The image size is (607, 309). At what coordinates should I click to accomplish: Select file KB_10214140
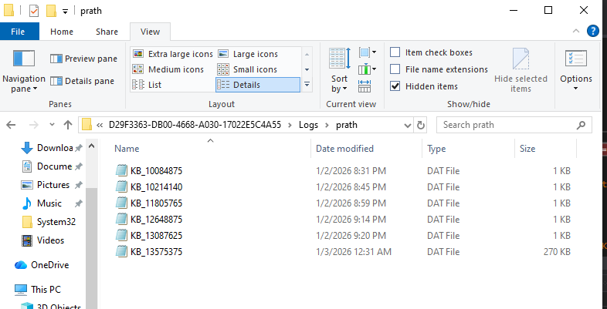point(156,187)
